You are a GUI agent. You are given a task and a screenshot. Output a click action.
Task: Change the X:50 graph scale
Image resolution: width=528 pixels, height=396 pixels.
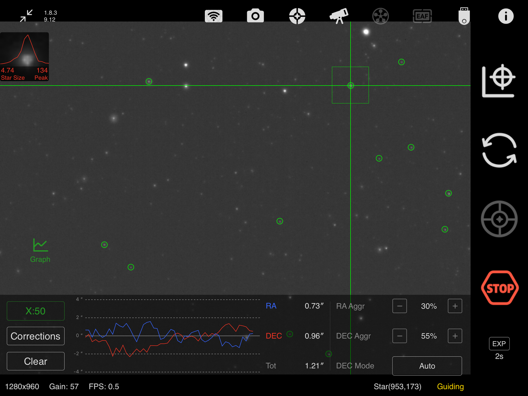click(36, 311)
